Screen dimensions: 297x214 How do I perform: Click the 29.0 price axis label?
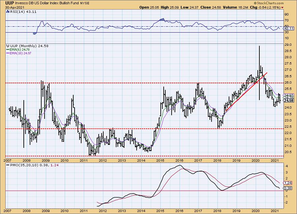(x=288, y=45)
